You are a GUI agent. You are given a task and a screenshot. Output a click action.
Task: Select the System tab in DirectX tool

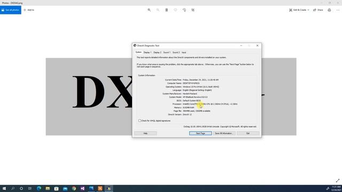[x=138, y=52]
